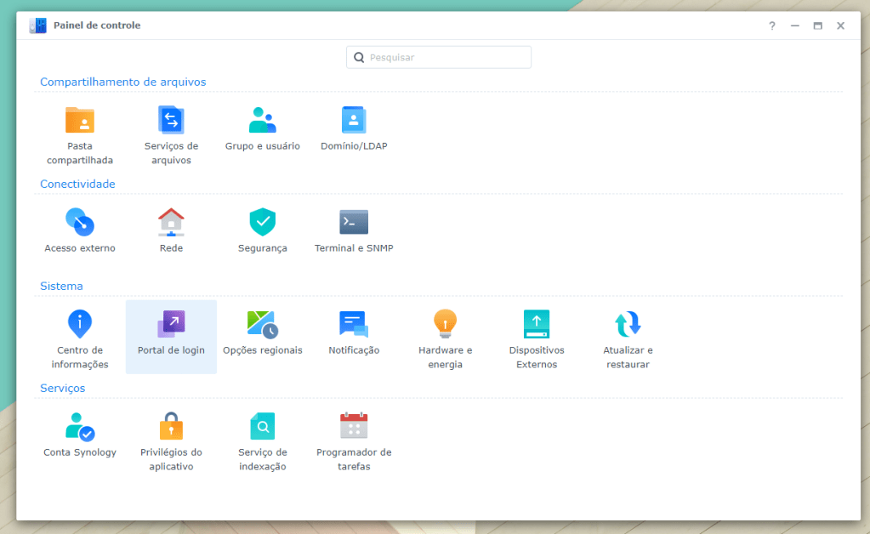Open Notificação settings
Screen dimensions: 870x534
[354, 326]
